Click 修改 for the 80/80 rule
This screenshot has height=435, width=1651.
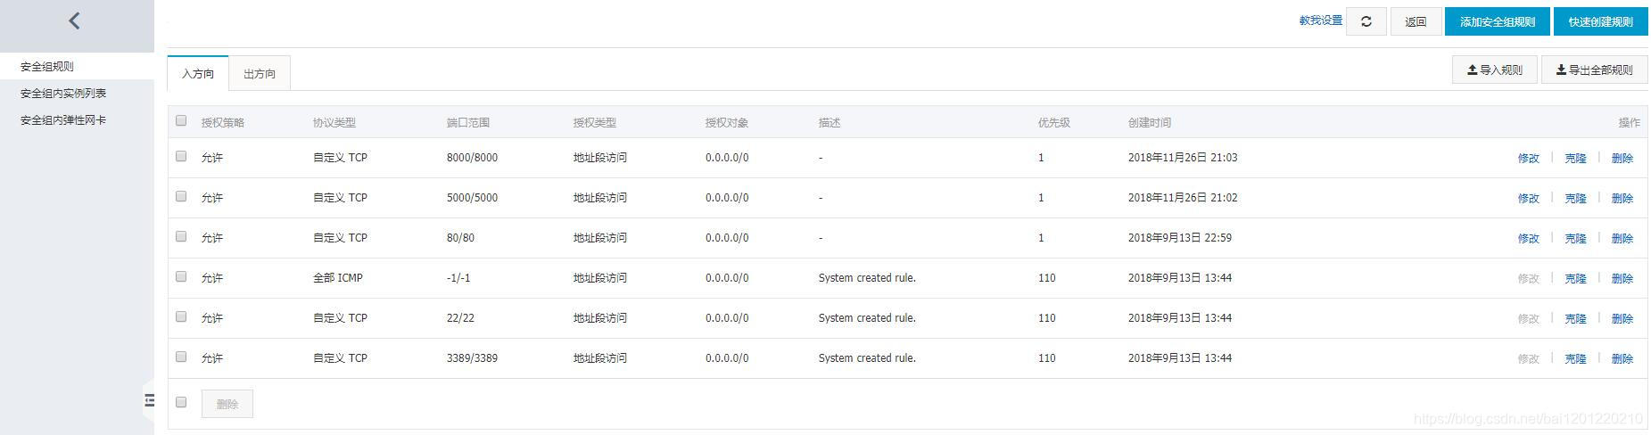pyautogui.click(x=1529, y=238)
